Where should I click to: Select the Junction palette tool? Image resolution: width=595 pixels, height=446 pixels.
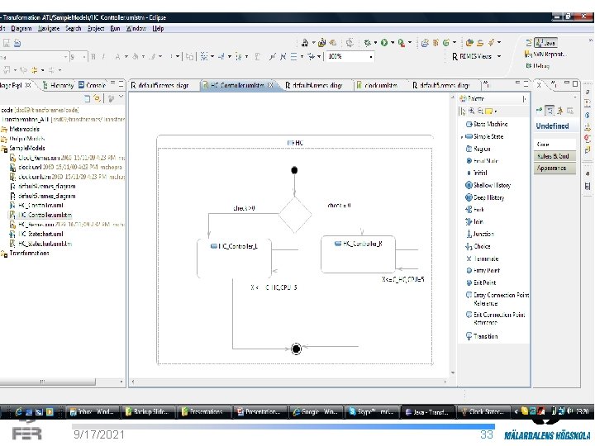click(x=479, y=234)
